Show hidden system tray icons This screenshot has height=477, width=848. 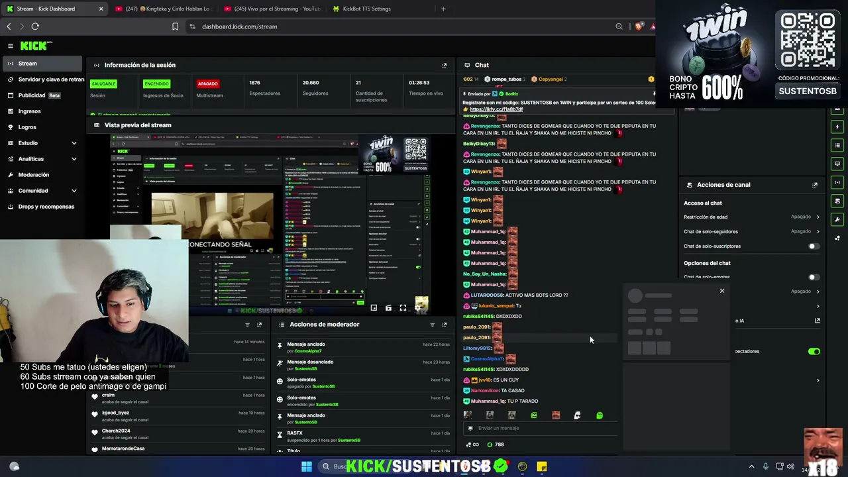(751, 466)
